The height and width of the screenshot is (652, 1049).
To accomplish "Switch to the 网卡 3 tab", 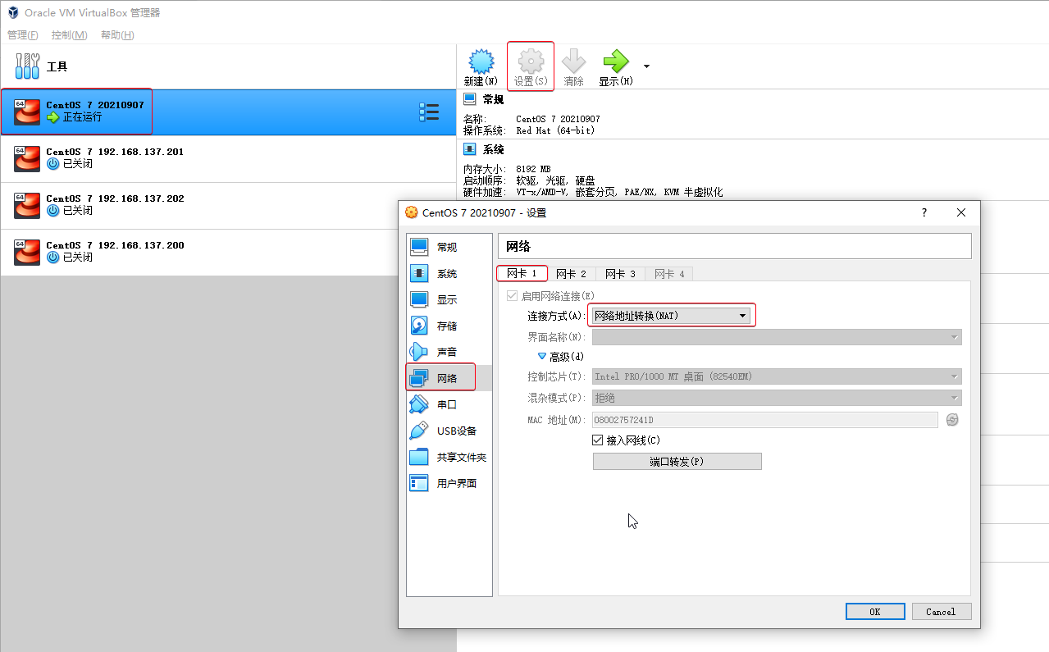I will tap(620, 274).
